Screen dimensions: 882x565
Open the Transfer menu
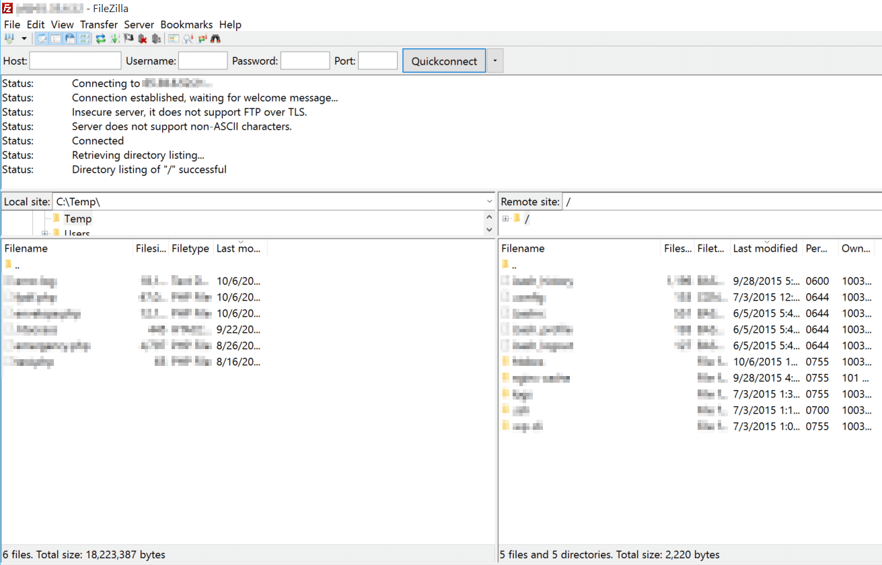pos(99,25)
